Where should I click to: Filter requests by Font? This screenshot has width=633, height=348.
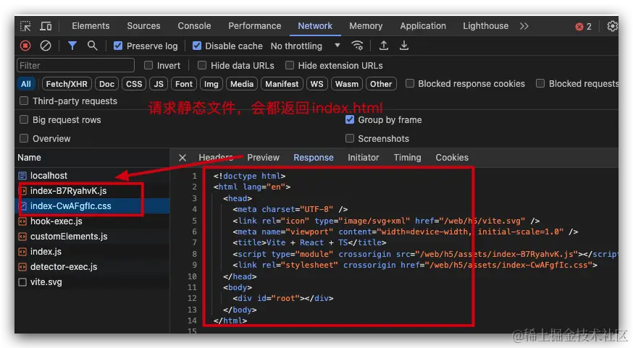click(184, 84)
